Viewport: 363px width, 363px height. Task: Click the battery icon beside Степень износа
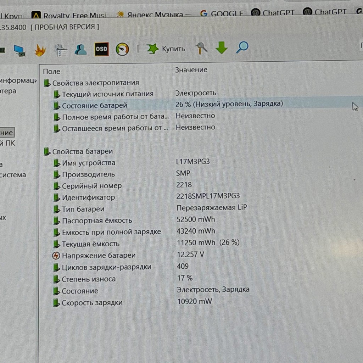coord(56,279)
